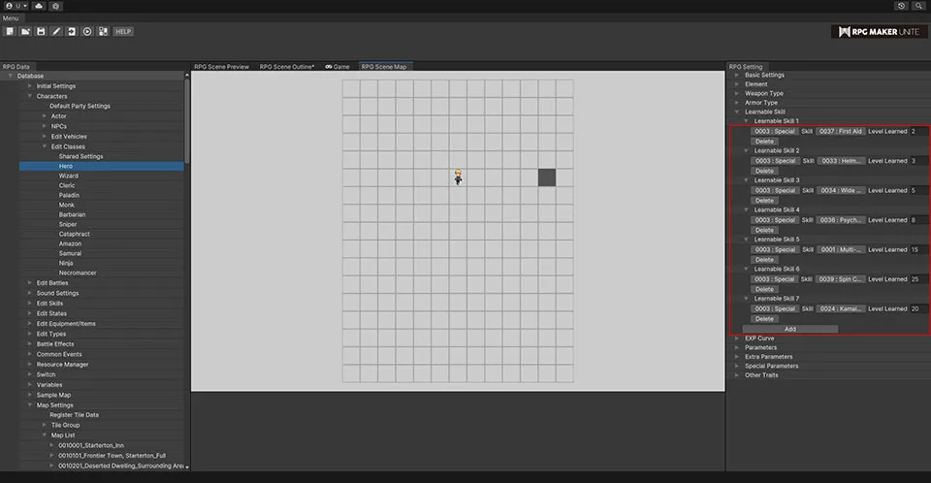The image size is (931, 483).
Task: Select the pencil edit tool icon
Action: (x=56, y=31)
